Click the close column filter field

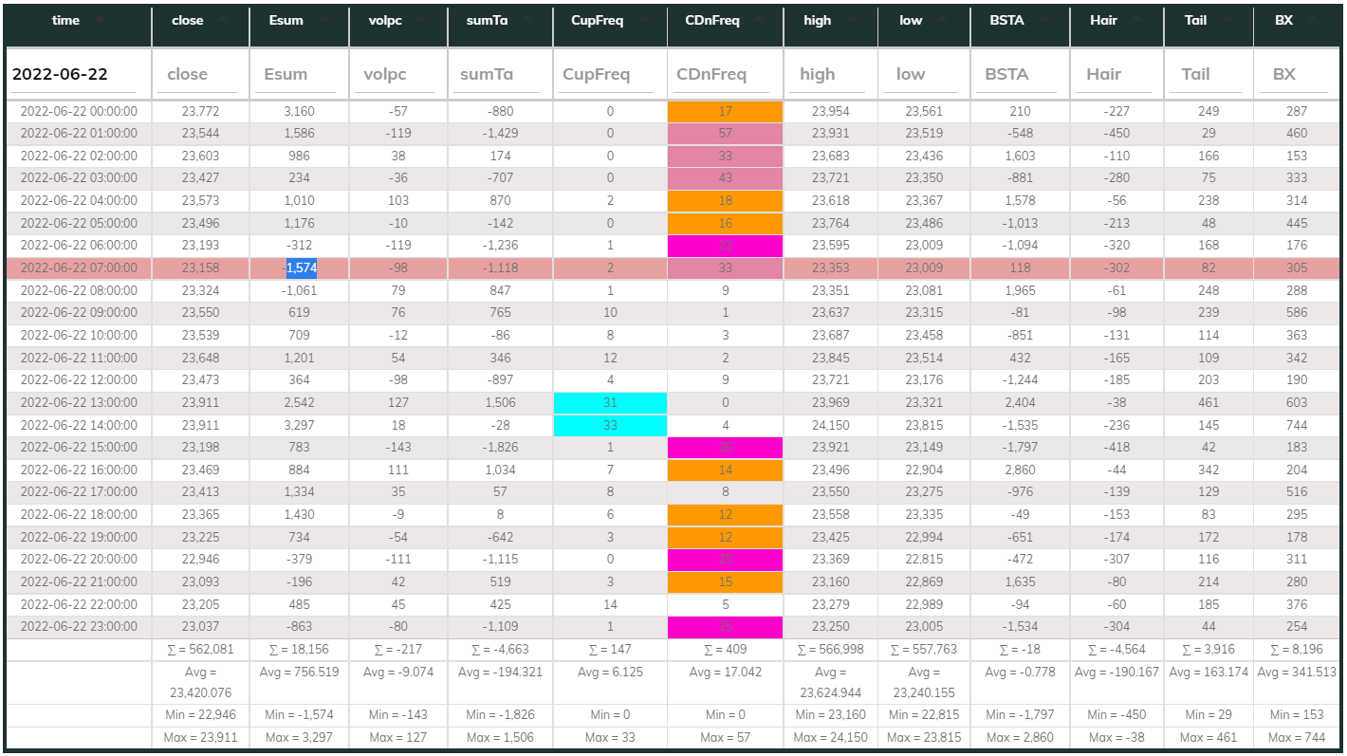tap(199, 74)
